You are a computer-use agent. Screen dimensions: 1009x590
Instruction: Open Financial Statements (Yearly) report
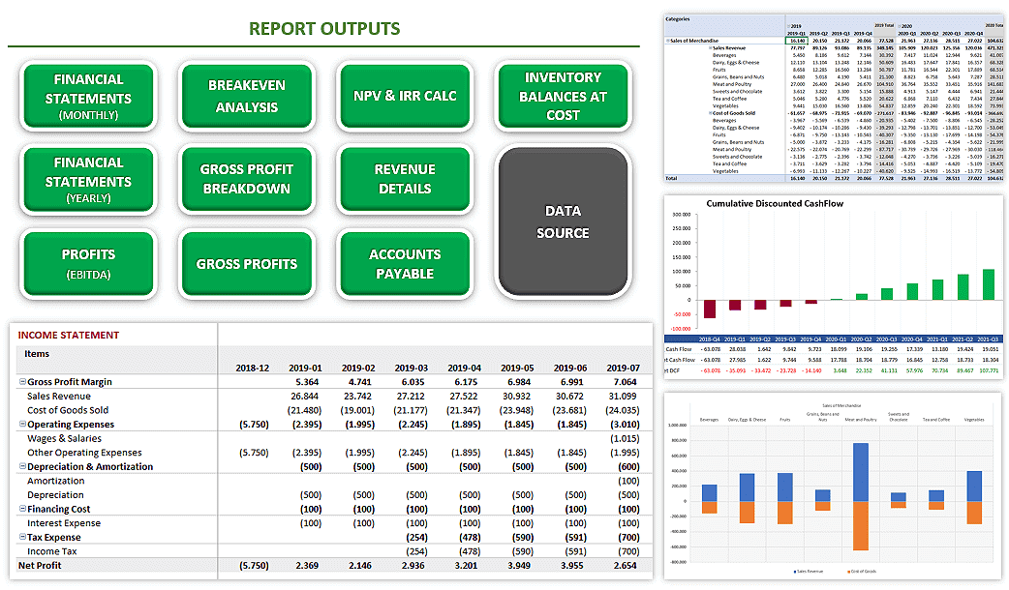point(88,179)
